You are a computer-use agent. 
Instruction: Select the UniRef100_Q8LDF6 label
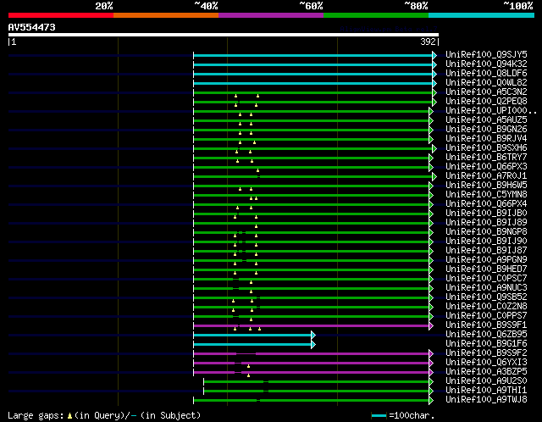pyautogui.click(x=486, y=73)
